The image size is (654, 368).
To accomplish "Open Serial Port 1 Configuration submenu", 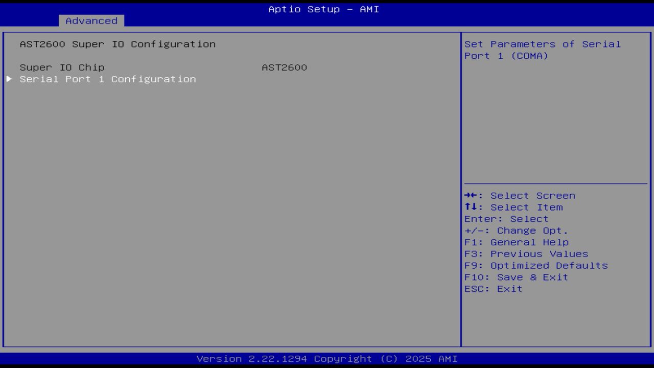I will click(x=107, y=79).
